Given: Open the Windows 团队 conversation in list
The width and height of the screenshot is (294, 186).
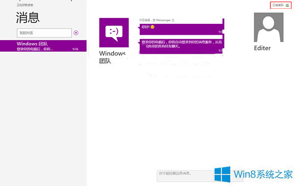Looking at the screenshot, I should pos(43,46).
